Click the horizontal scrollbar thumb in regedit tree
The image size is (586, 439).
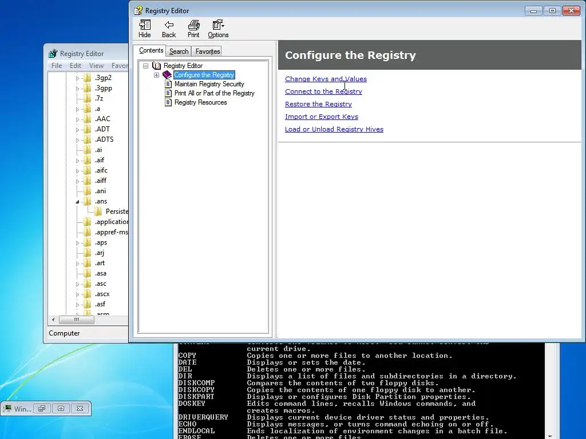77,320
